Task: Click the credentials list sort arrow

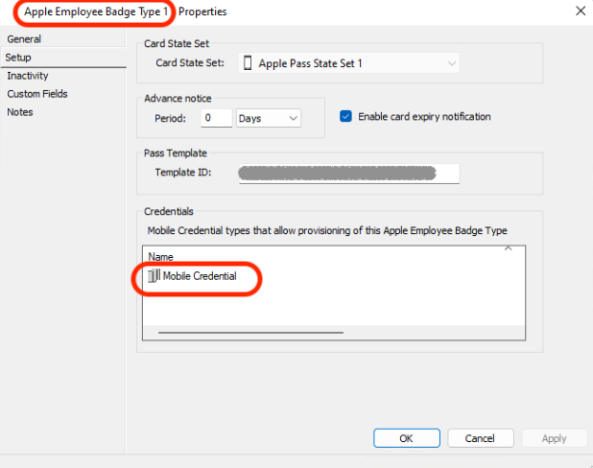Action: (508, 248)
